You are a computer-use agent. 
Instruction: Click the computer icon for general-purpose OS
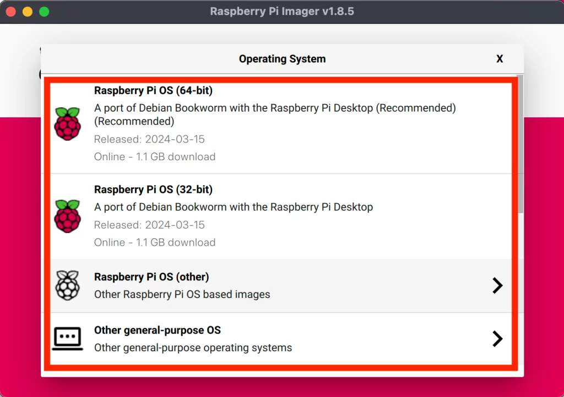click(67, 339)
